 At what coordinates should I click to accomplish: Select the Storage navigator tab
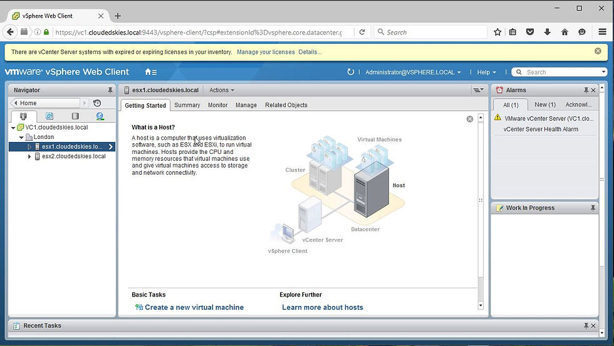click(x=75, y=116)
